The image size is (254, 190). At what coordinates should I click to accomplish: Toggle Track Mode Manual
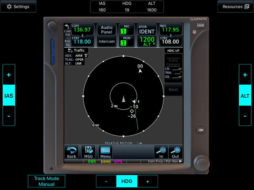(x=47, y=181)
